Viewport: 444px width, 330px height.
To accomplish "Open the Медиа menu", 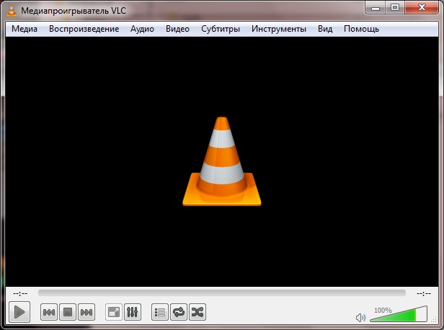I will (x=25, y=29).
